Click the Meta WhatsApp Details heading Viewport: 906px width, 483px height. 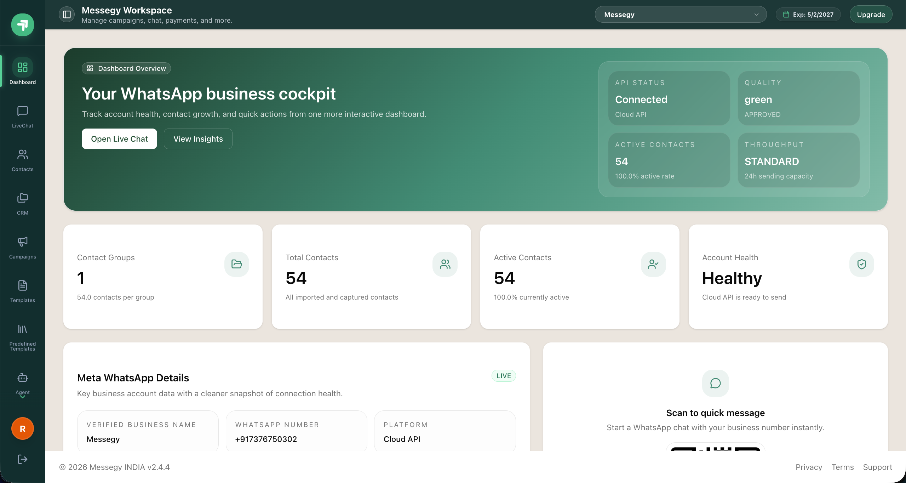click(133, 378)
